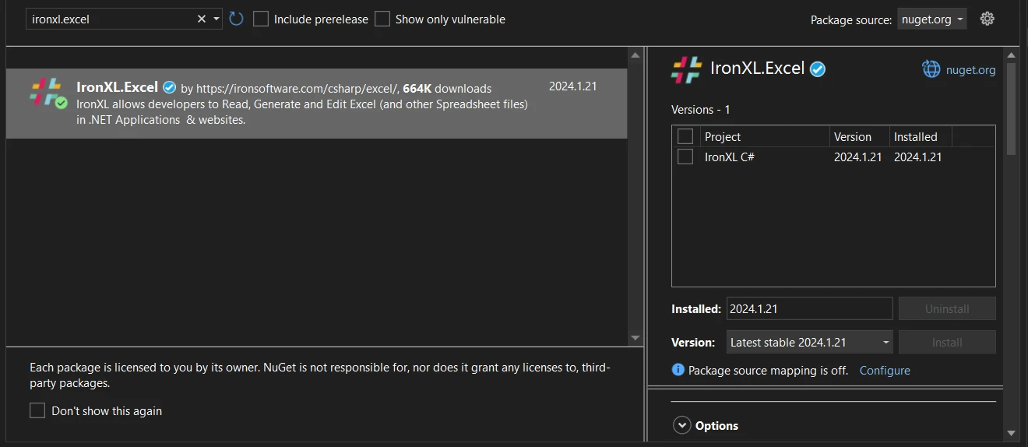Image resolution: width=1028 pixels, height=447 pixels.
Task: Click the Configure link
Action: coord(885,370)
